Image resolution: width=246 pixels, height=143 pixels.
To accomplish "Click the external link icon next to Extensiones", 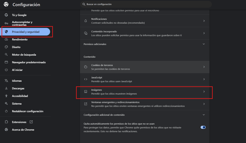I will click(31, 122).
